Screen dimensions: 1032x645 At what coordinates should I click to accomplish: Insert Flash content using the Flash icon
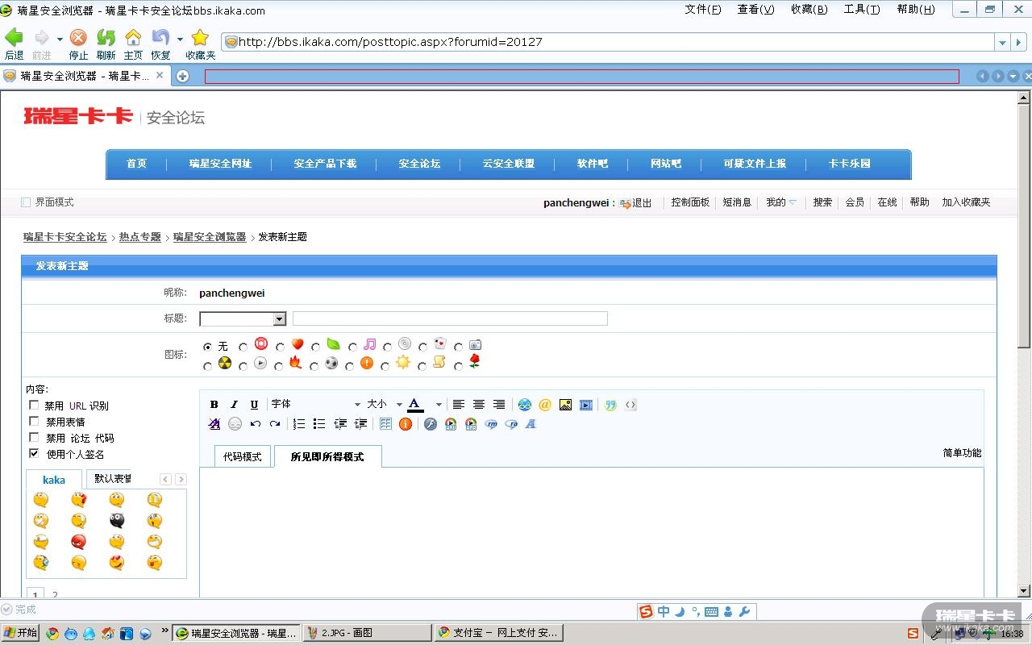pyautogui.click(x=431, y=424)
